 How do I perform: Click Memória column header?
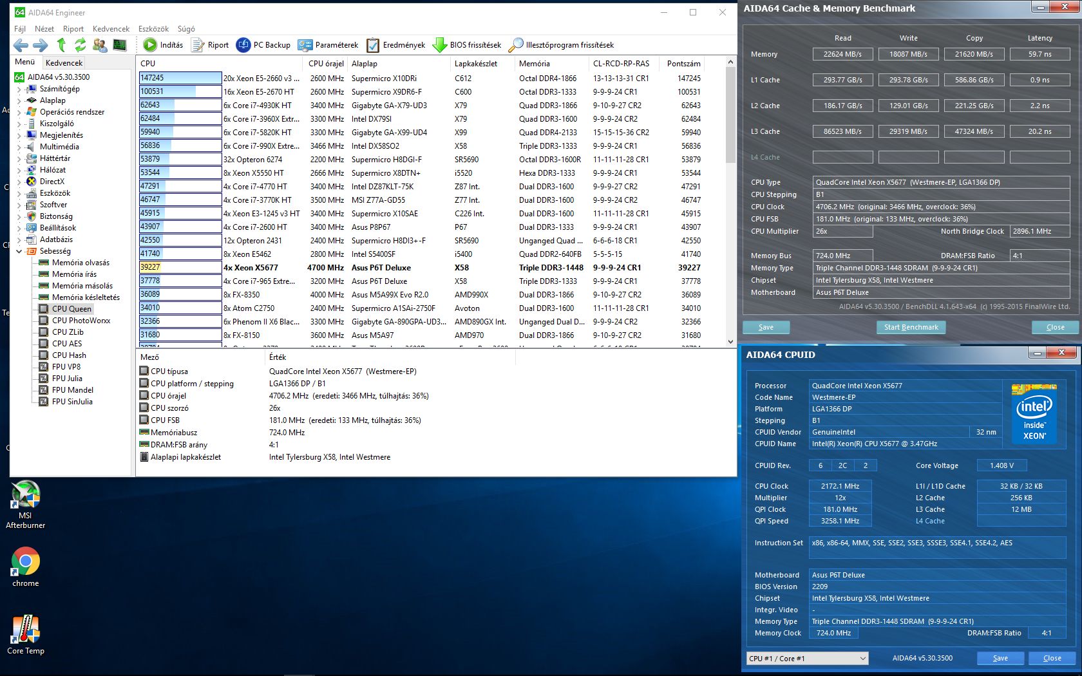pos(551,64)
